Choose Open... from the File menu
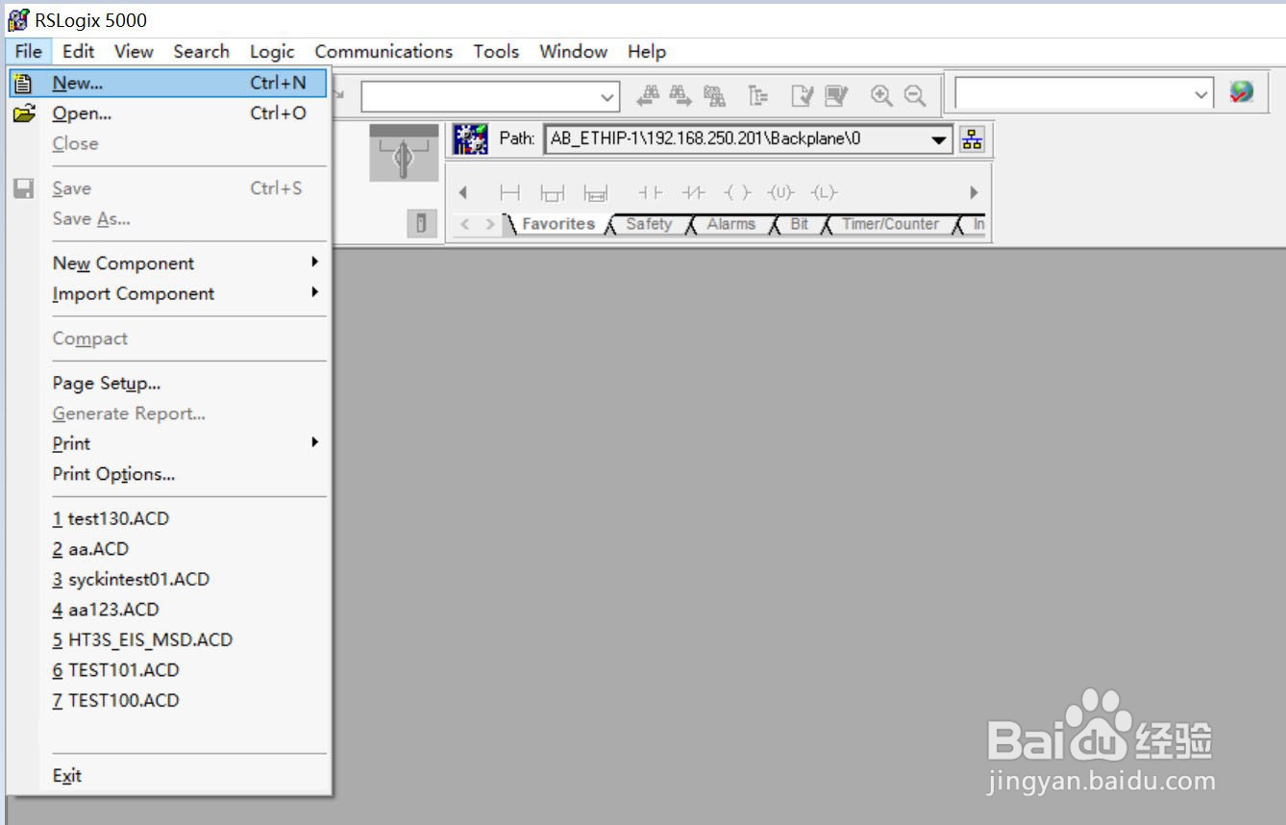Viewport: 1286px width, 825px height. pos(168,113)
